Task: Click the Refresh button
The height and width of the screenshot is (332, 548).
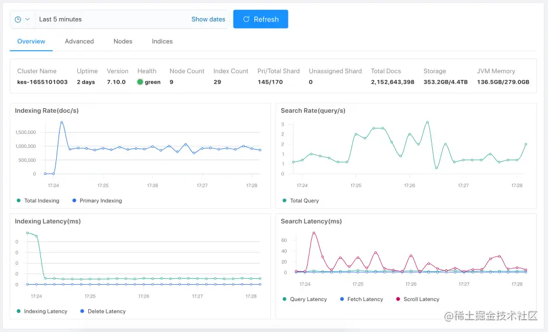Action: tap(261, 19)
